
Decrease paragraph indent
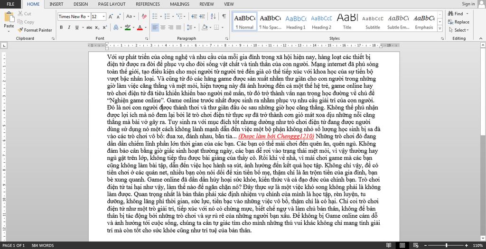[x=194, y=17]
